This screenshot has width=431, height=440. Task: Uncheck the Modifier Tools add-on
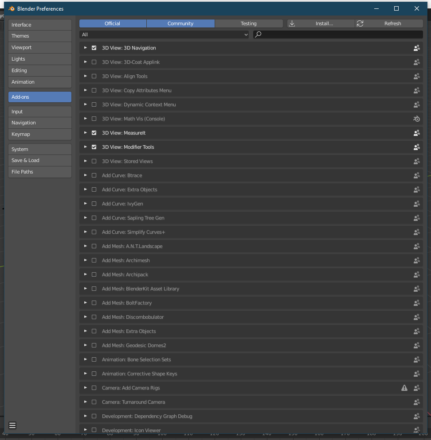tap(94, 147)
